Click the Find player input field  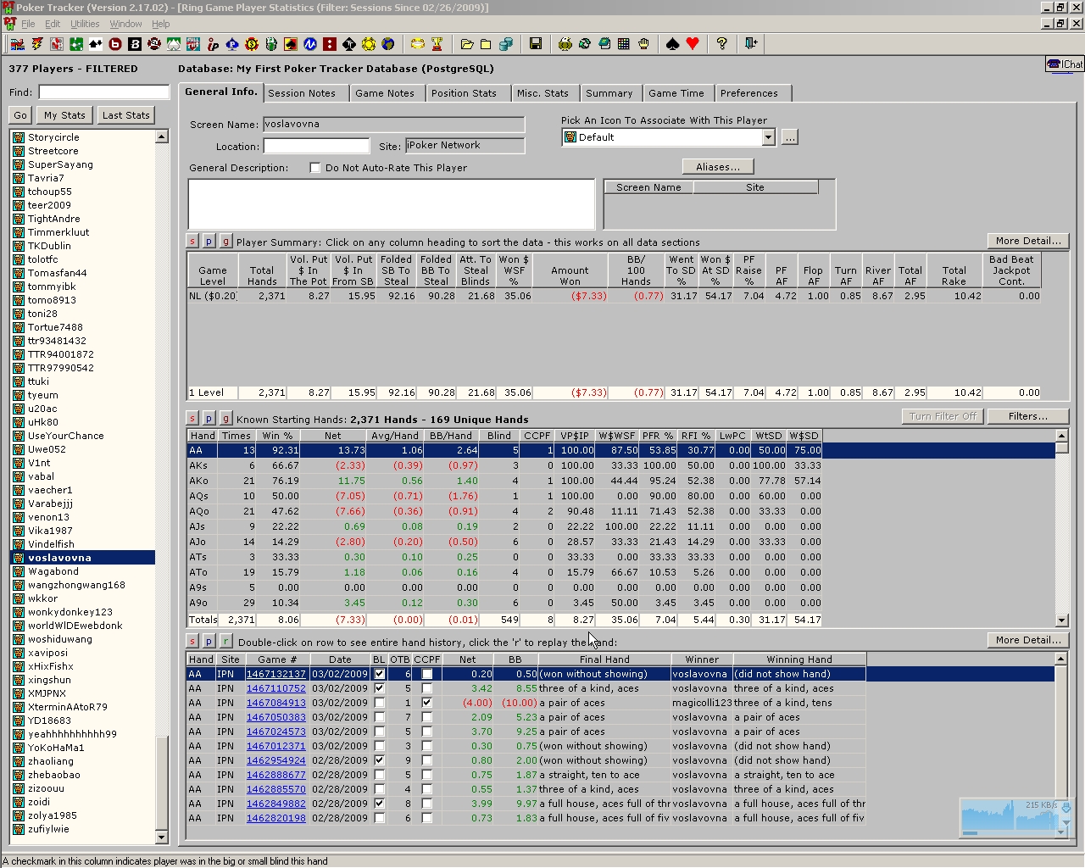point(103,92)
